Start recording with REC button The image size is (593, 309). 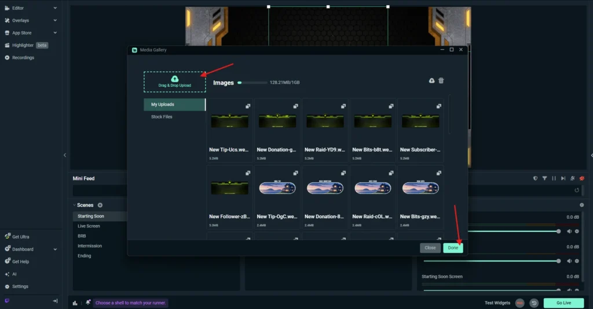pyautogui.click(x=520, y=303)
